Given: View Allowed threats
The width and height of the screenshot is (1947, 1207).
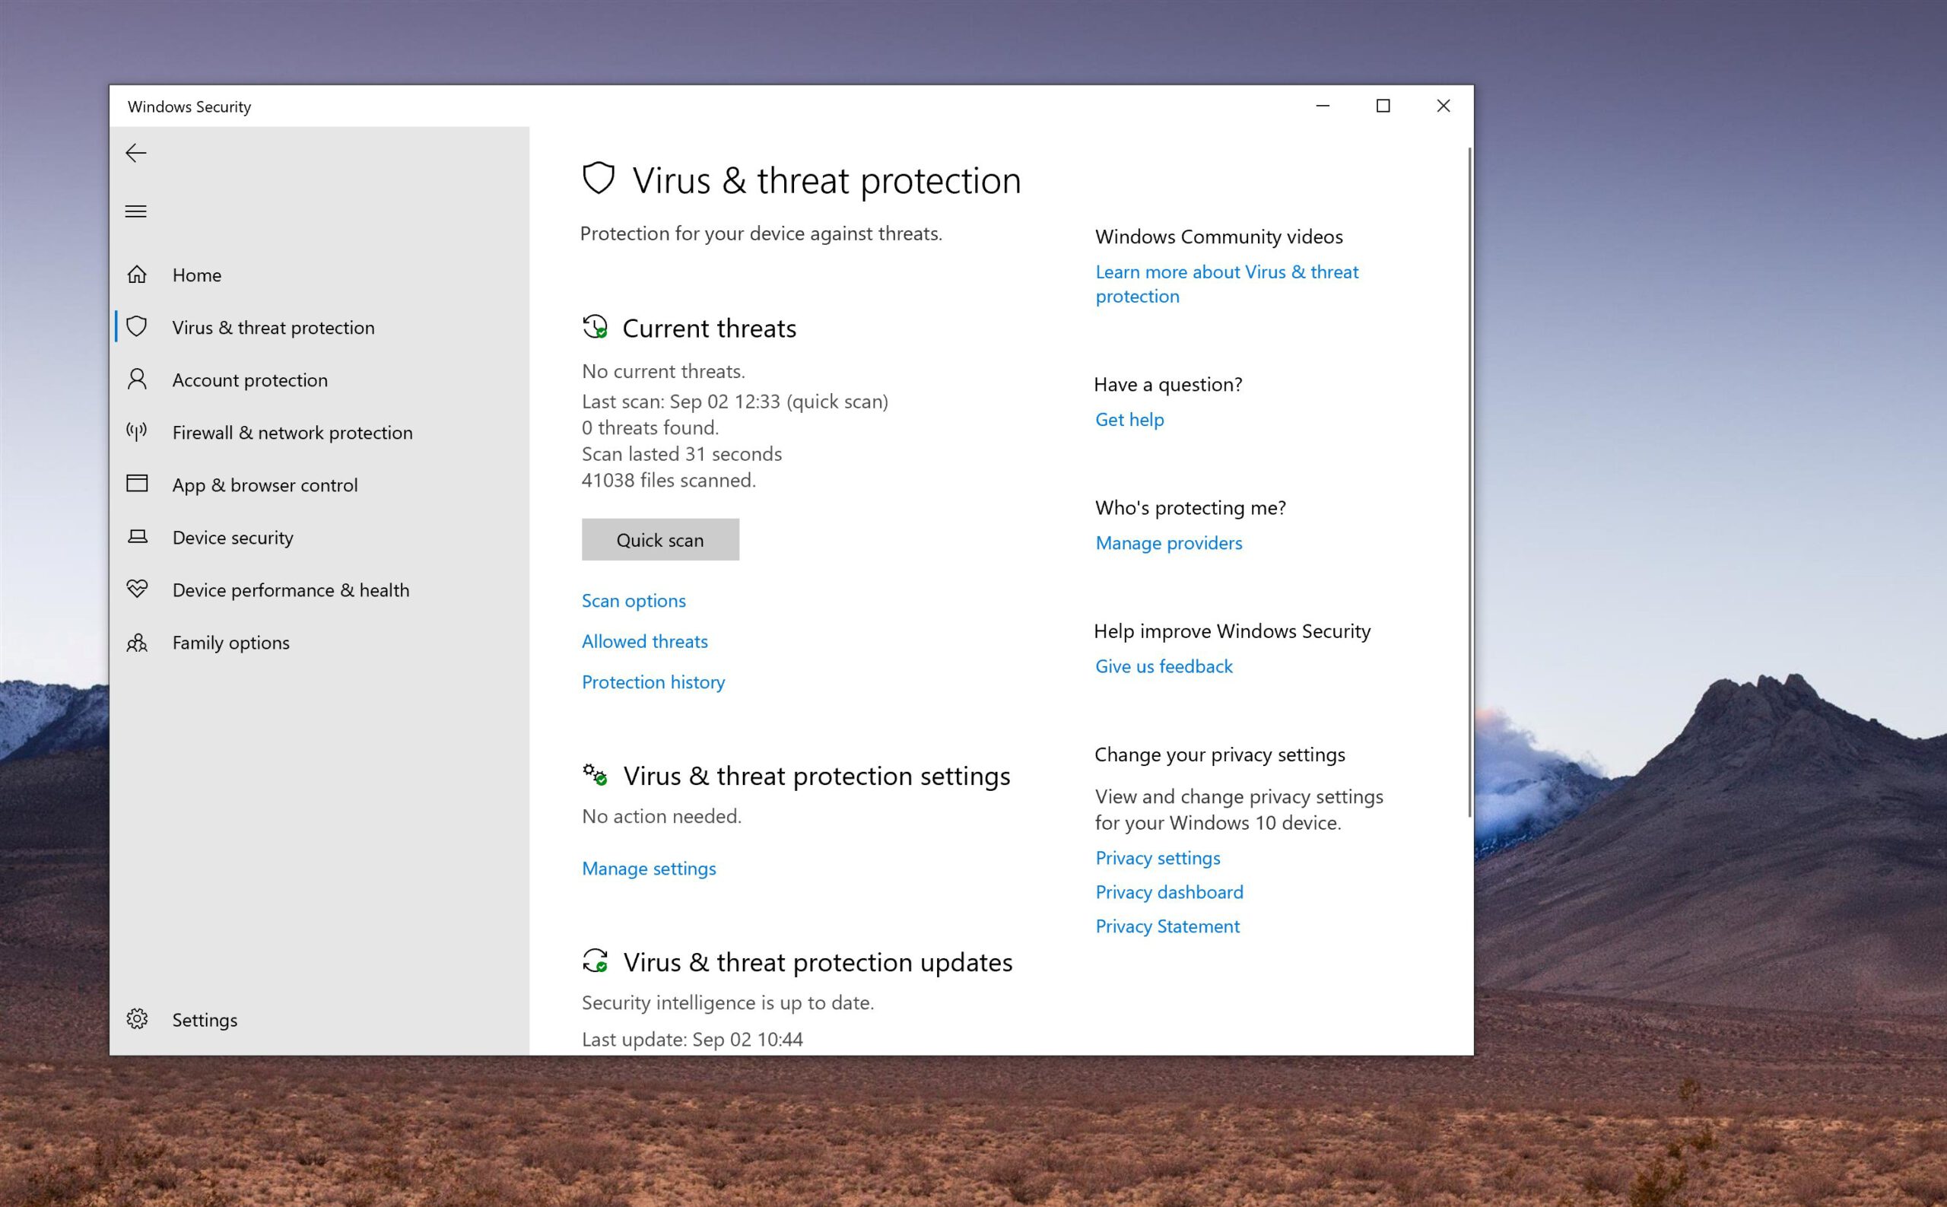Looking at the screenshot, I should click(x=644, y=642).
